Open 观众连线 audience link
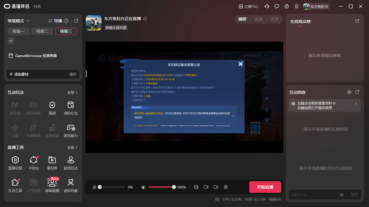Screen dimensions: 369x207 [x=34, y=108]
